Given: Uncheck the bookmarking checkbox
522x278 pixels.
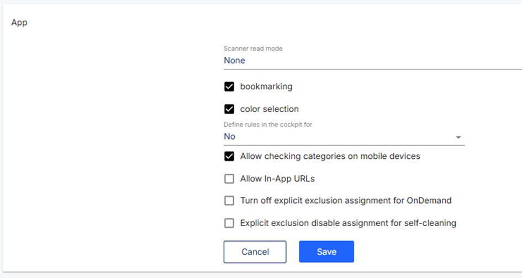Looking at the screenshot, I should point(229,87).
